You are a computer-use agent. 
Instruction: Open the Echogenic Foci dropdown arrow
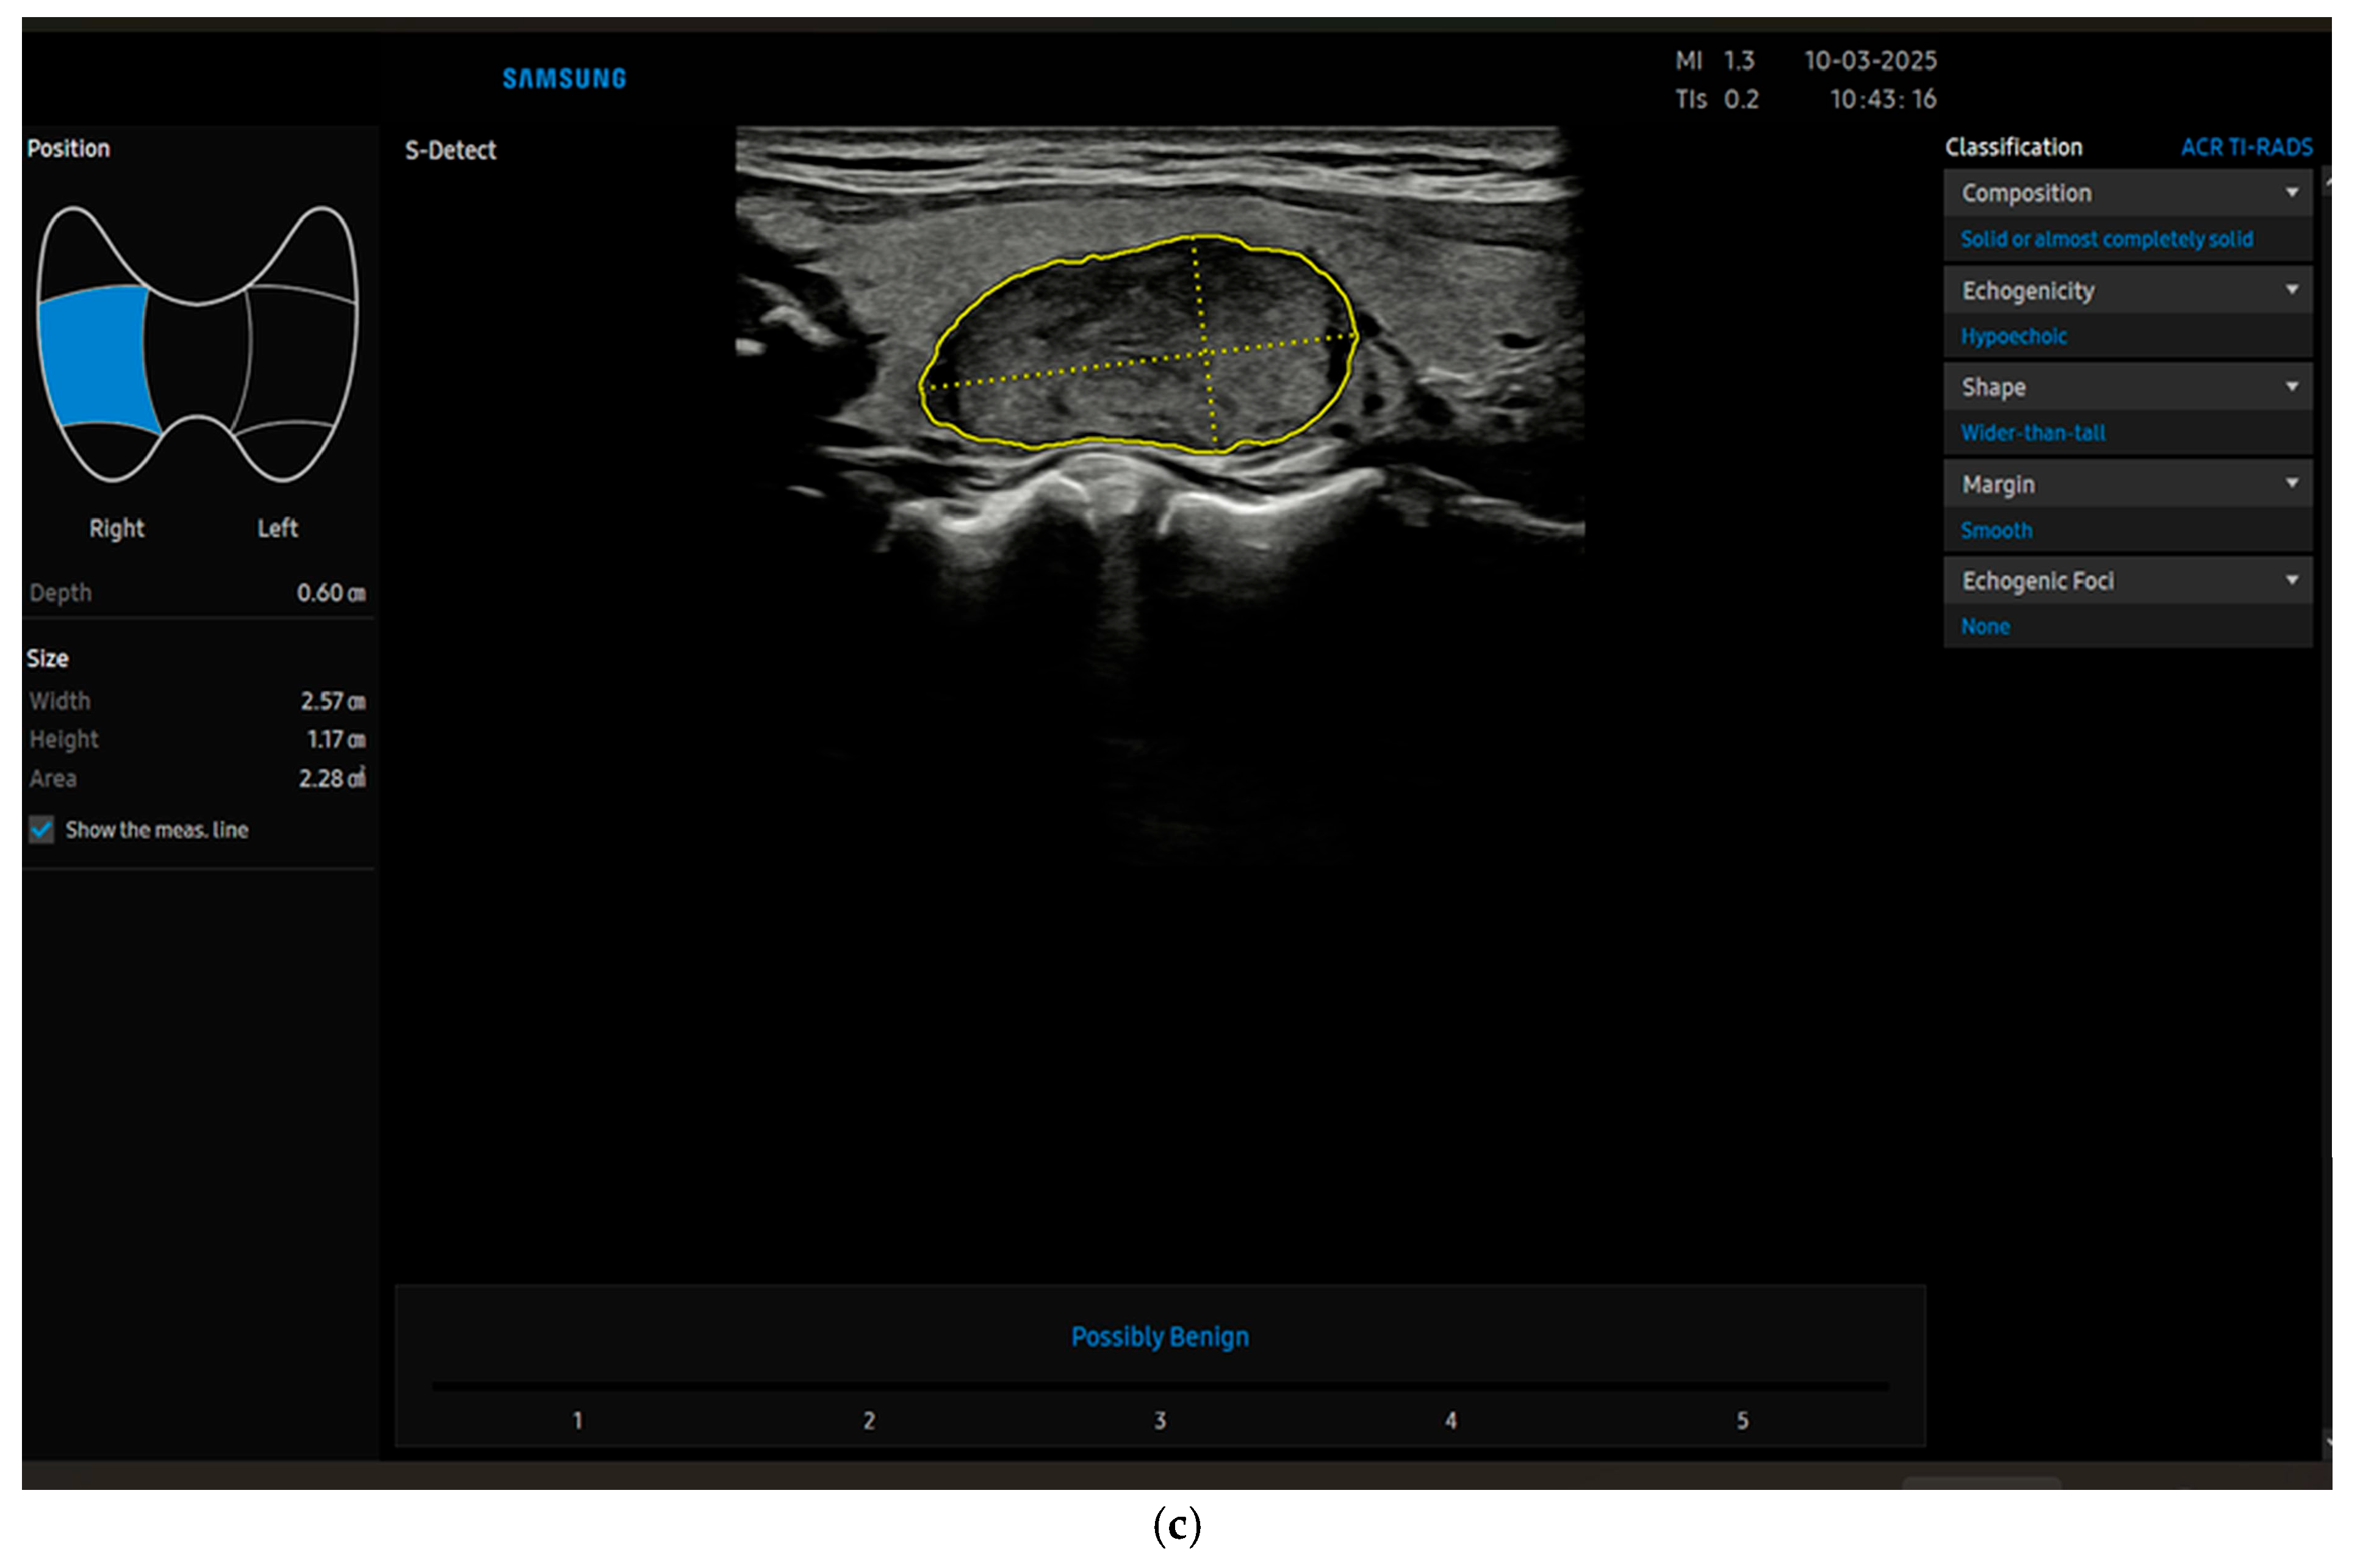tap(2291, 580)
